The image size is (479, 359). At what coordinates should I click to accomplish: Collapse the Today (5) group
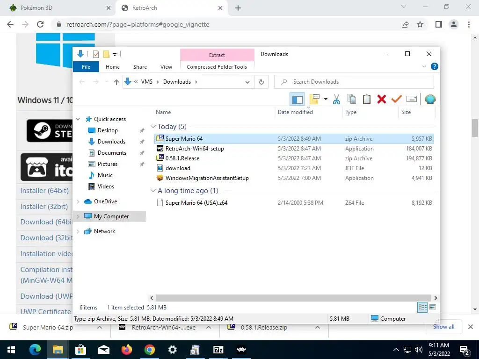pos(153,126)
